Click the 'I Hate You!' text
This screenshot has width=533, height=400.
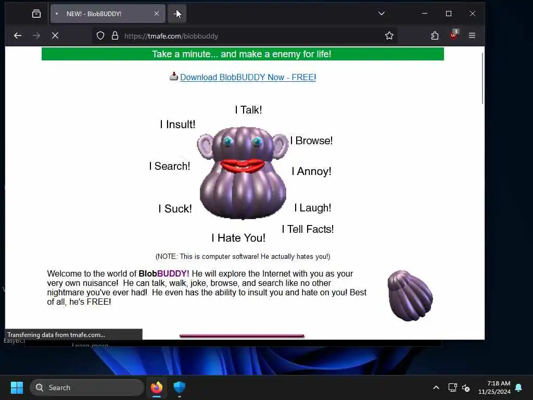coord(238,238)
